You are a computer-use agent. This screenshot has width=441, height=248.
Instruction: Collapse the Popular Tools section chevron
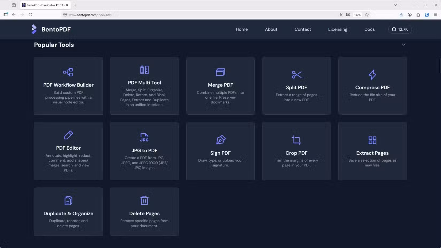click(404, 45)
